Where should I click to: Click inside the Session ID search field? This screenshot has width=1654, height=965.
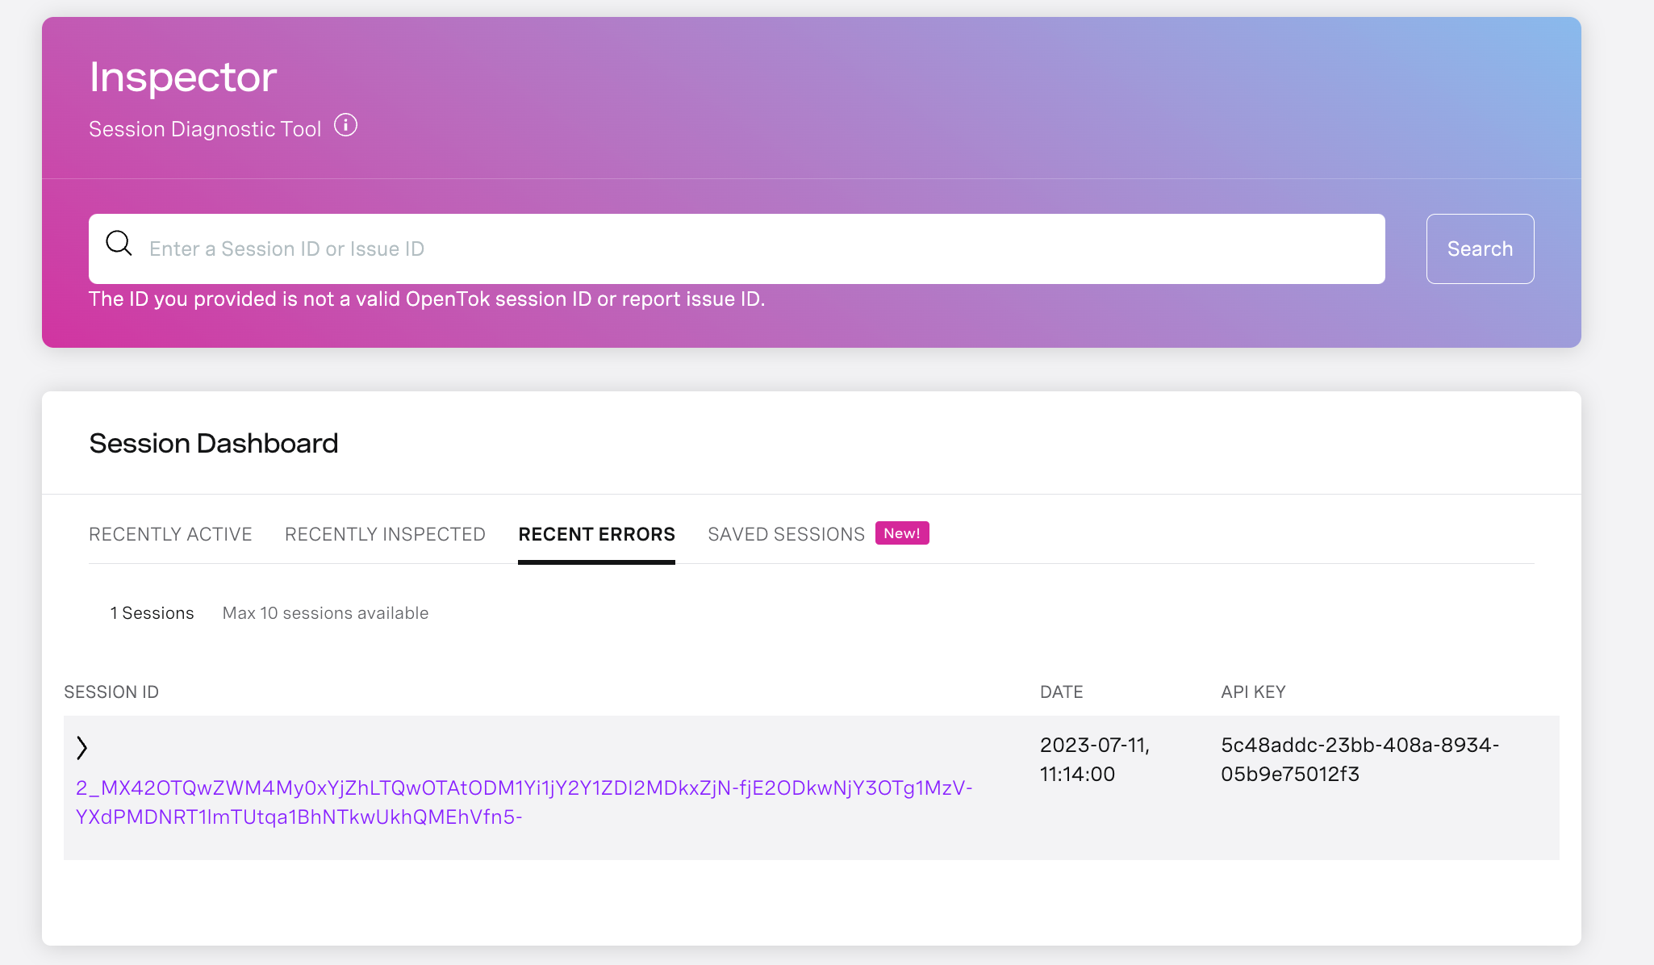pyautogui.click(x=565, y=249)
